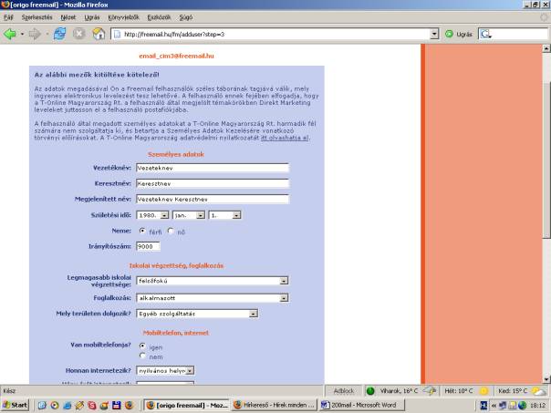Click the Adblock status bar item
This screenshot has height=413, width=551.
tap(345, 388)
